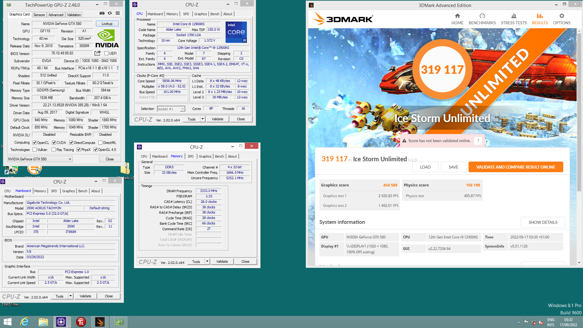Switch to CPU-Z in taskbar
Image resolution: width=583 pixels, height=328 pixels.
pos(61,322)
